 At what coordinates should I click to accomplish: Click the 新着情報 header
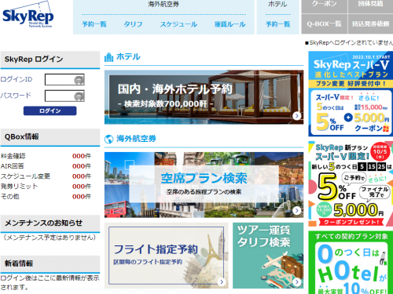click(x=50, y=263)
